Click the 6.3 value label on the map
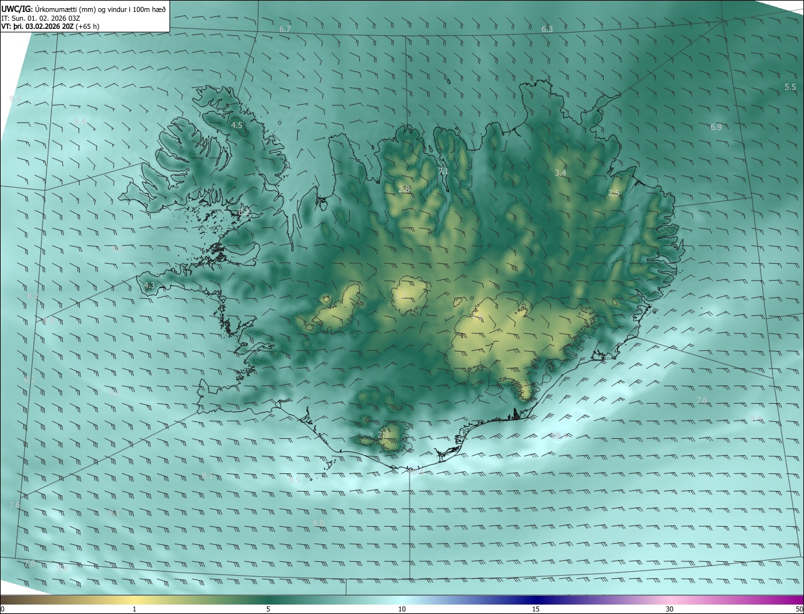 coord(547,30)
